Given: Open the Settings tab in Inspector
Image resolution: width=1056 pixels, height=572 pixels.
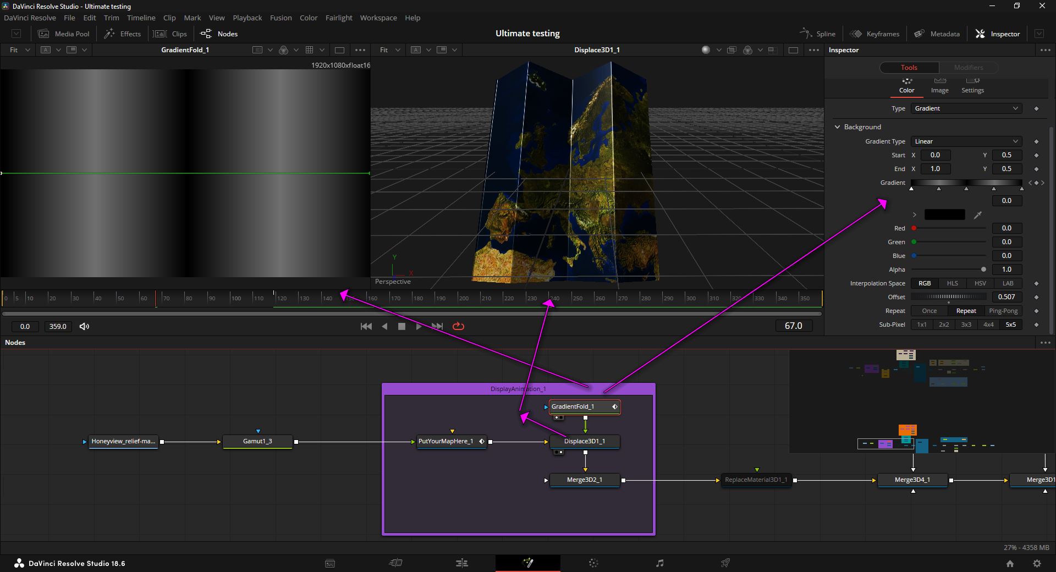Looking at the screenshot, I should pos(972,85).
